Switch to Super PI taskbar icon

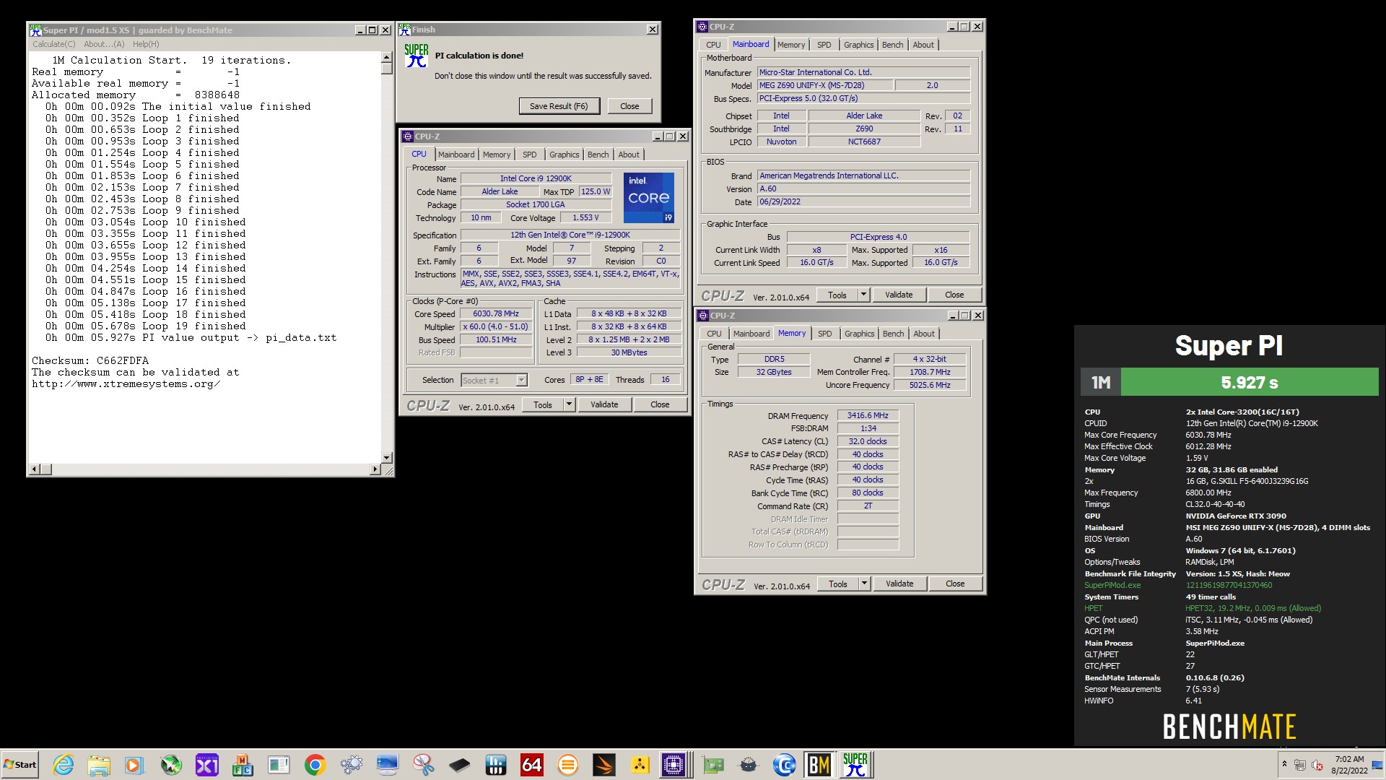(x=855, y=765)
